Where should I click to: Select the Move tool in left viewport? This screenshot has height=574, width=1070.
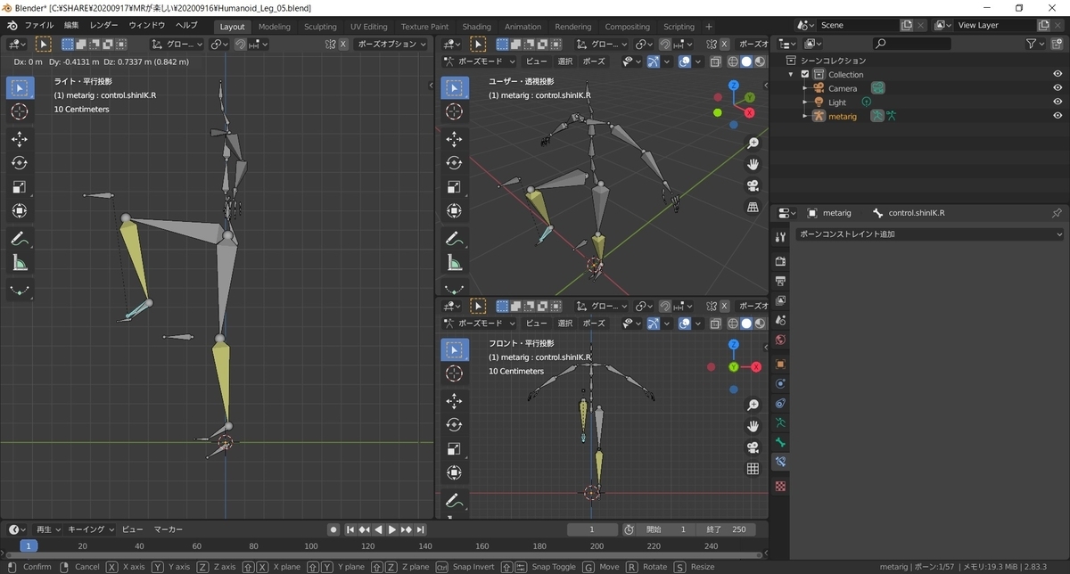pos(20,139)
